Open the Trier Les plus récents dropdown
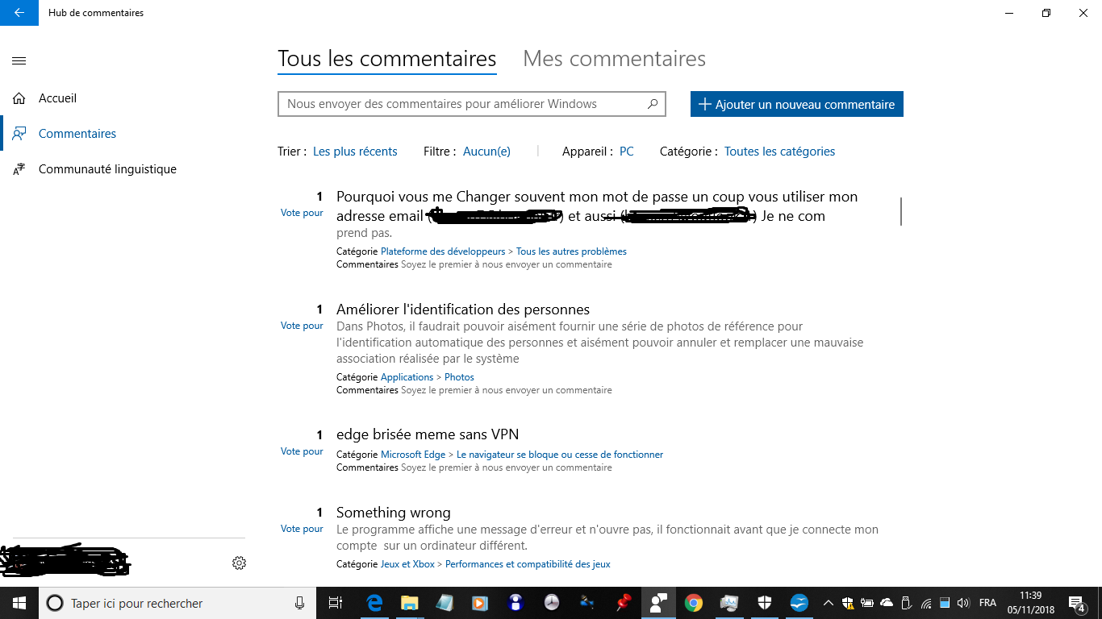Viewport: 1102px width, 619px height. 355,152
